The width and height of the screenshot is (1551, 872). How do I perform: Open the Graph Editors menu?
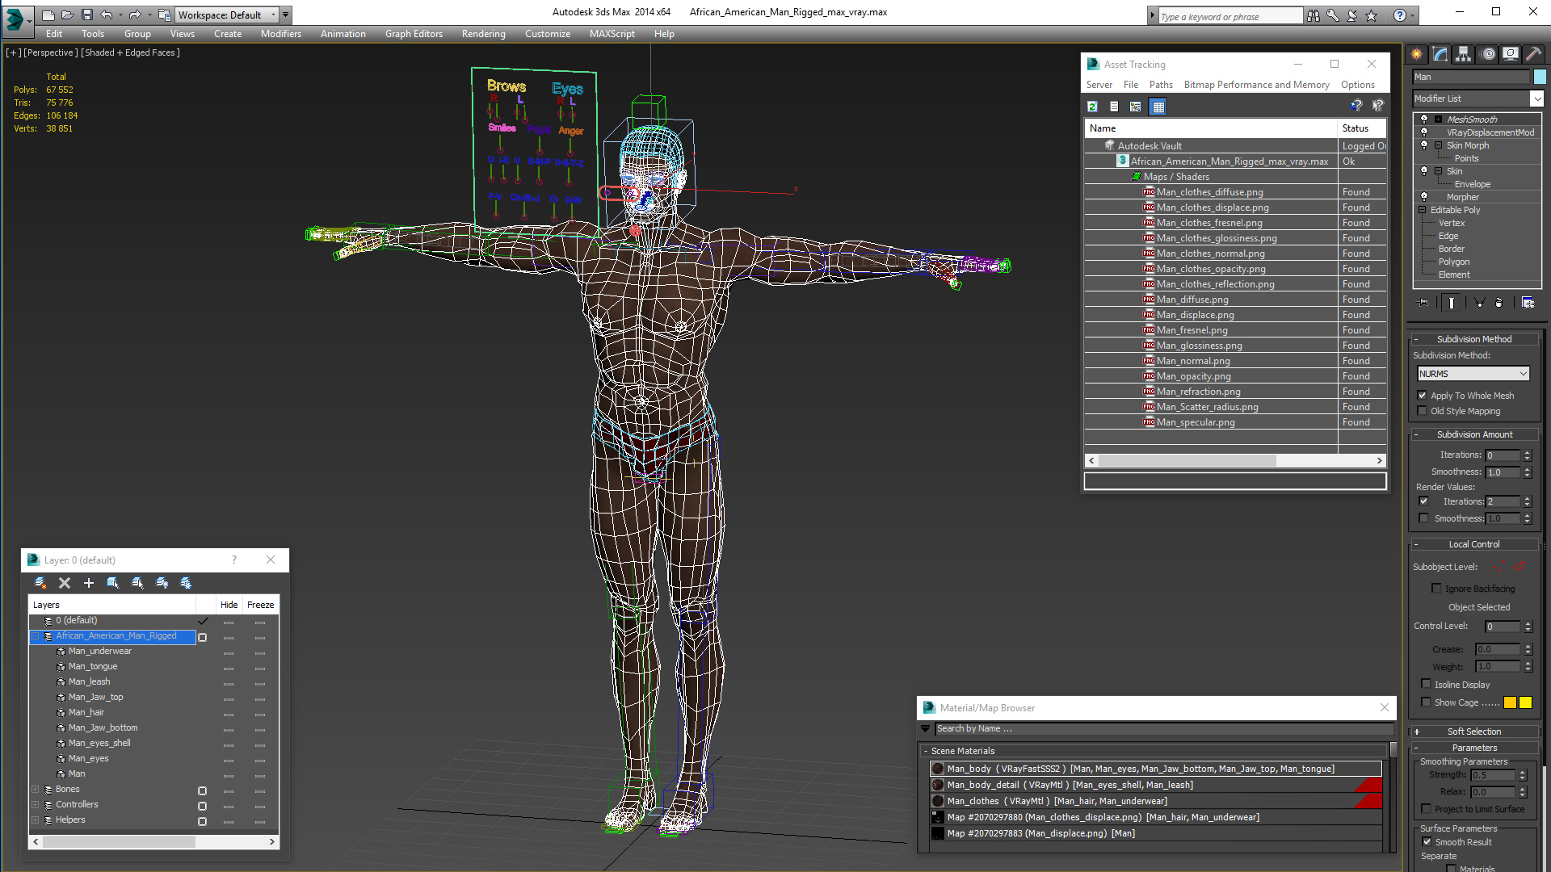click(x=414, y=34)
